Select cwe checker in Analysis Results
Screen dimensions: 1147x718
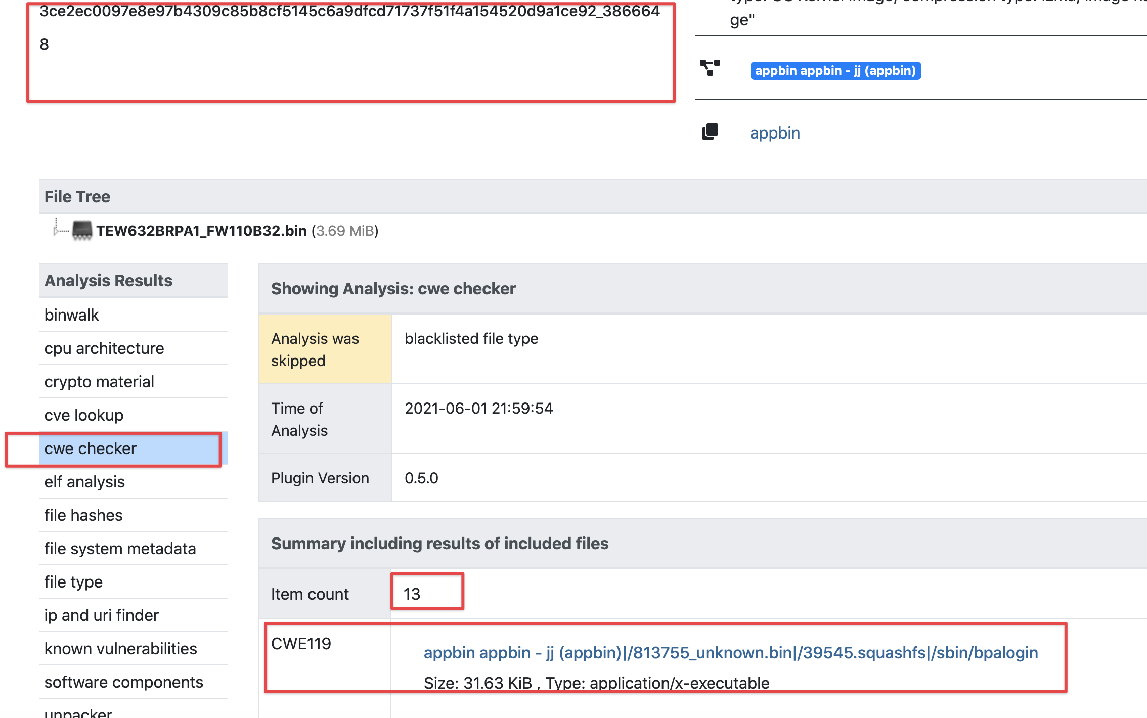[91, 448]
